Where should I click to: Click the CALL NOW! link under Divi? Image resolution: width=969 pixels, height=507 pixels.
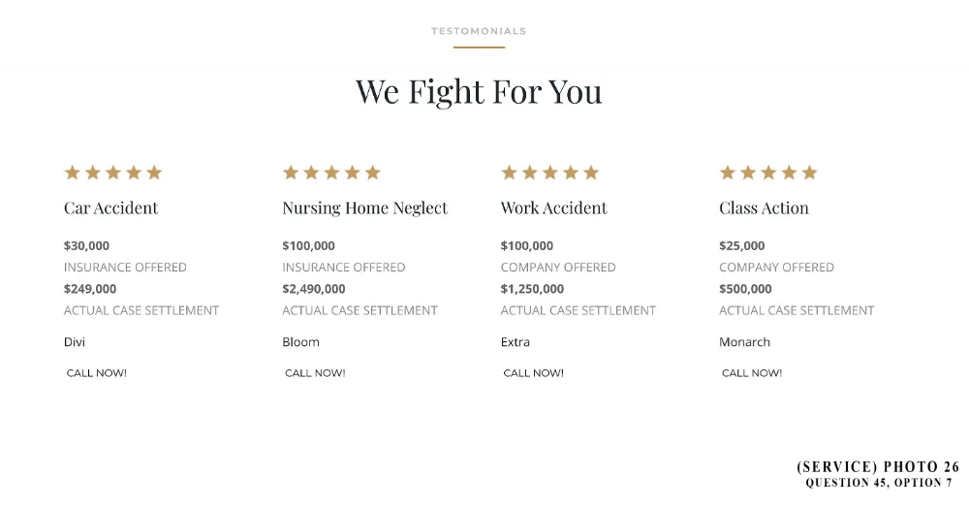[x=96, y=373]
